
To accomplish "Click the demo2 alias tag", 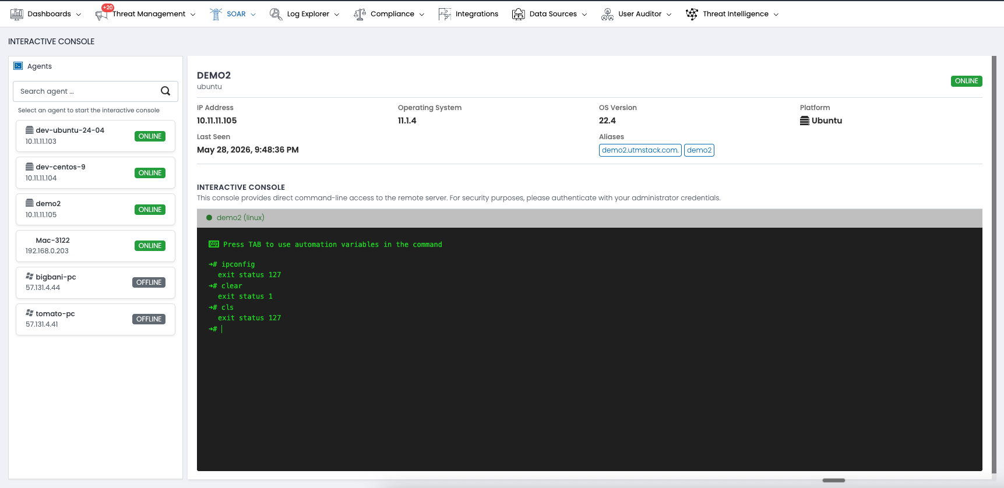I will point(699,150).
